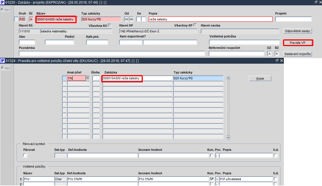Screen dimensions: 322x186
Task: Enable the Párovat checkbox
Action: coord(25,155)
